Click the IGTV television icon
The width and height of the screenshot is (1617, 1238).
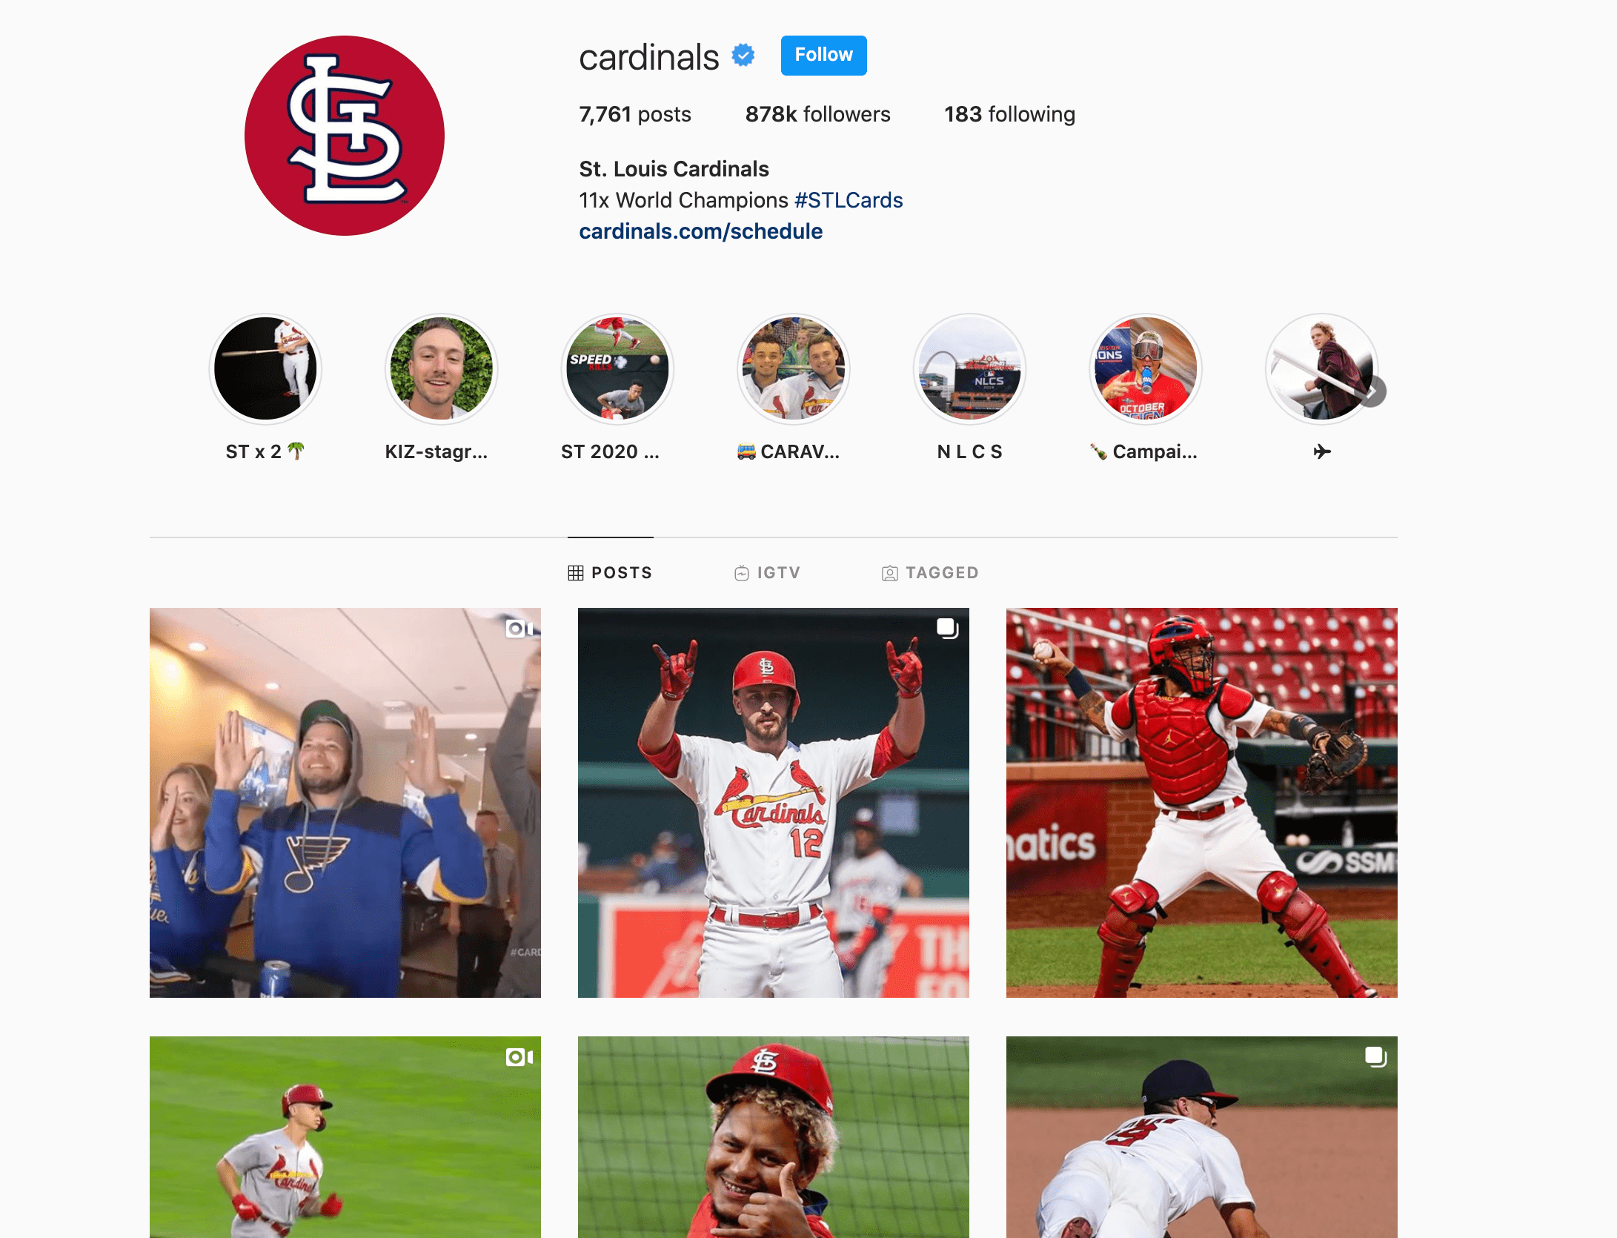(742, 573)
